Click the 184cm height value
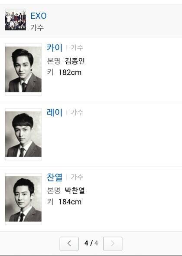The width and height of the screenshot is (182, 256). tap(70, 202)
